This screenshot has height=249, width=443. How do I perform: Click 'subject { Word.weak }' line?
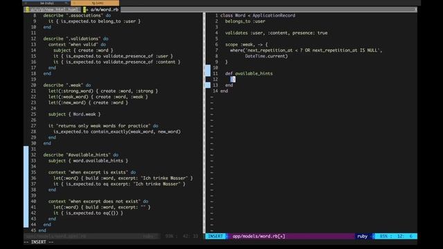click(75, 114)
